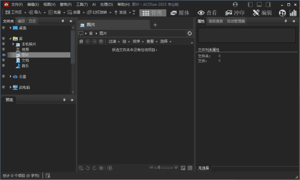Open the statistics dashboard bar chart icon
Image resolution: width=300 pixels, height=180 pixels.
coord(293,13)
